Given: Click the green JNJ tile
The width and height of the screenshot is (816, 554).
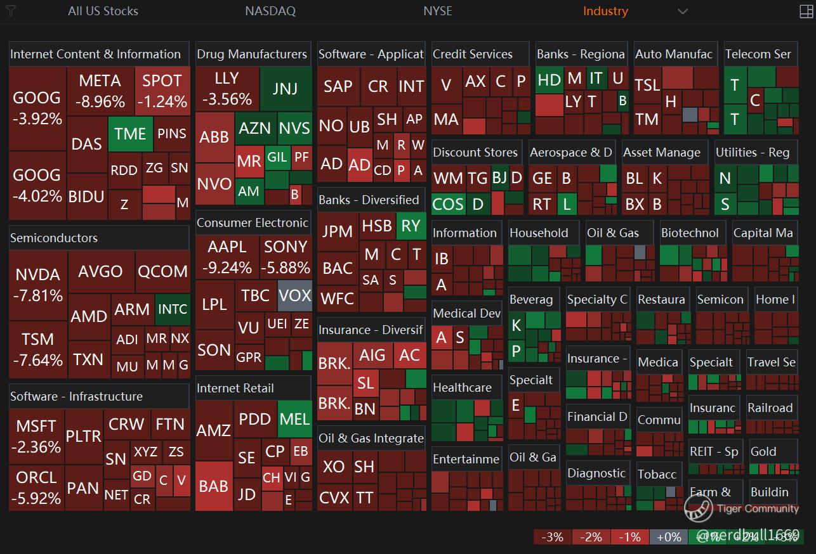Looking at the screenshot, I should (286, 89).
